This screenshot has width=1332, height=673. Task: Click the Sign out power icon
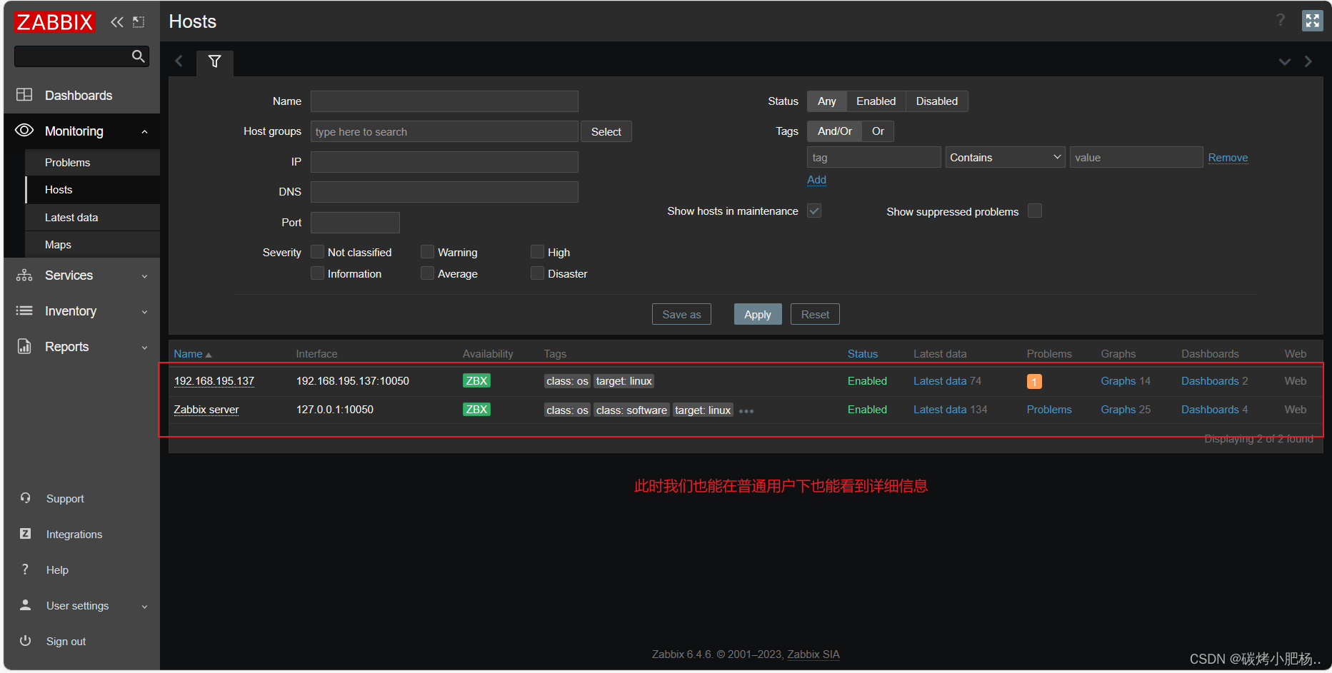25,641
